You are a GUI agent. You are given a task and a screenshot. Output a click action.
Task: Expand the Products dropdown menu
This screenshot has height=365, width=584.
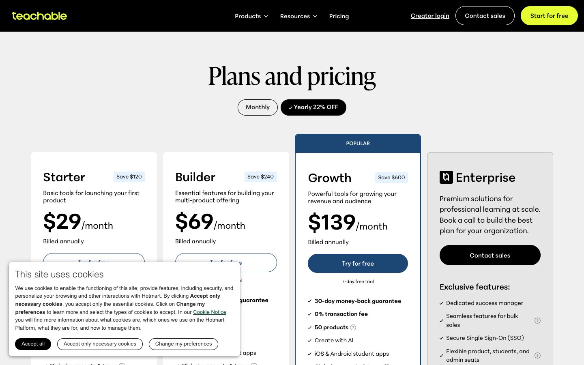tap(251, 16)
